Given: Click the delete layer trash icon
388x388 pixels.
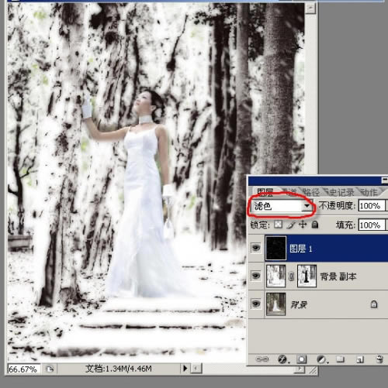Looking at the screenshot, I should (379, 359).
